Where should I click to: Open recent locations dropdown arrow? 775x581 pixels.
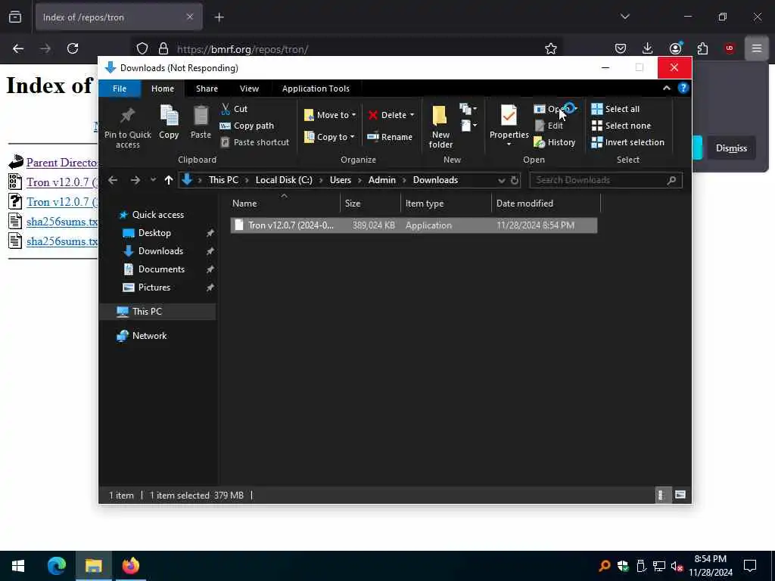tap(153, 180)
